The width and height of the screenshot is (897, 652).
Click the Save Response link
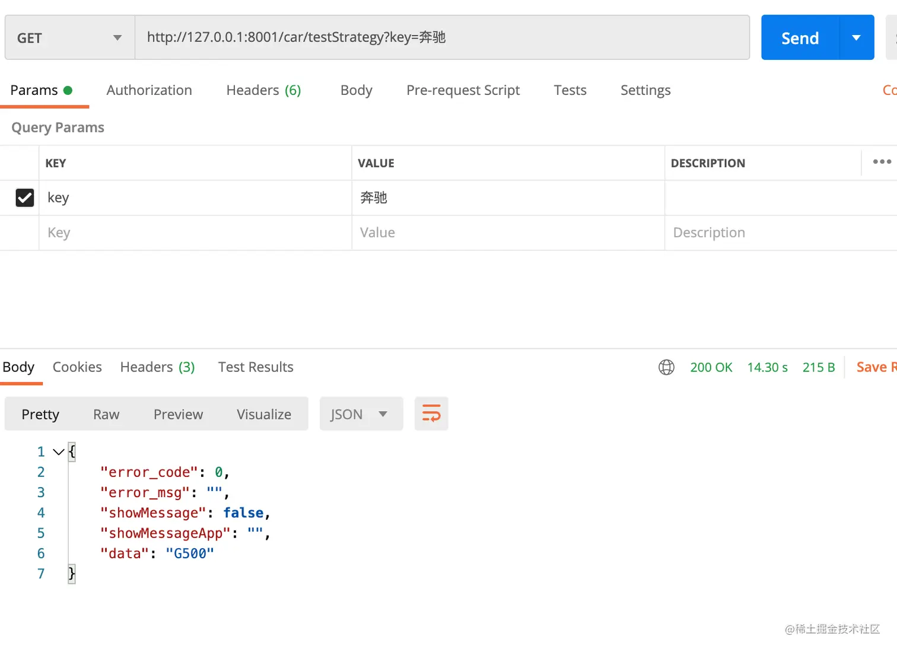point(876,367)
